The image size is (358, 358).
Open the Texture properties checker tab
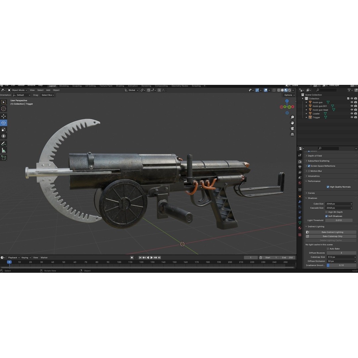300,235
